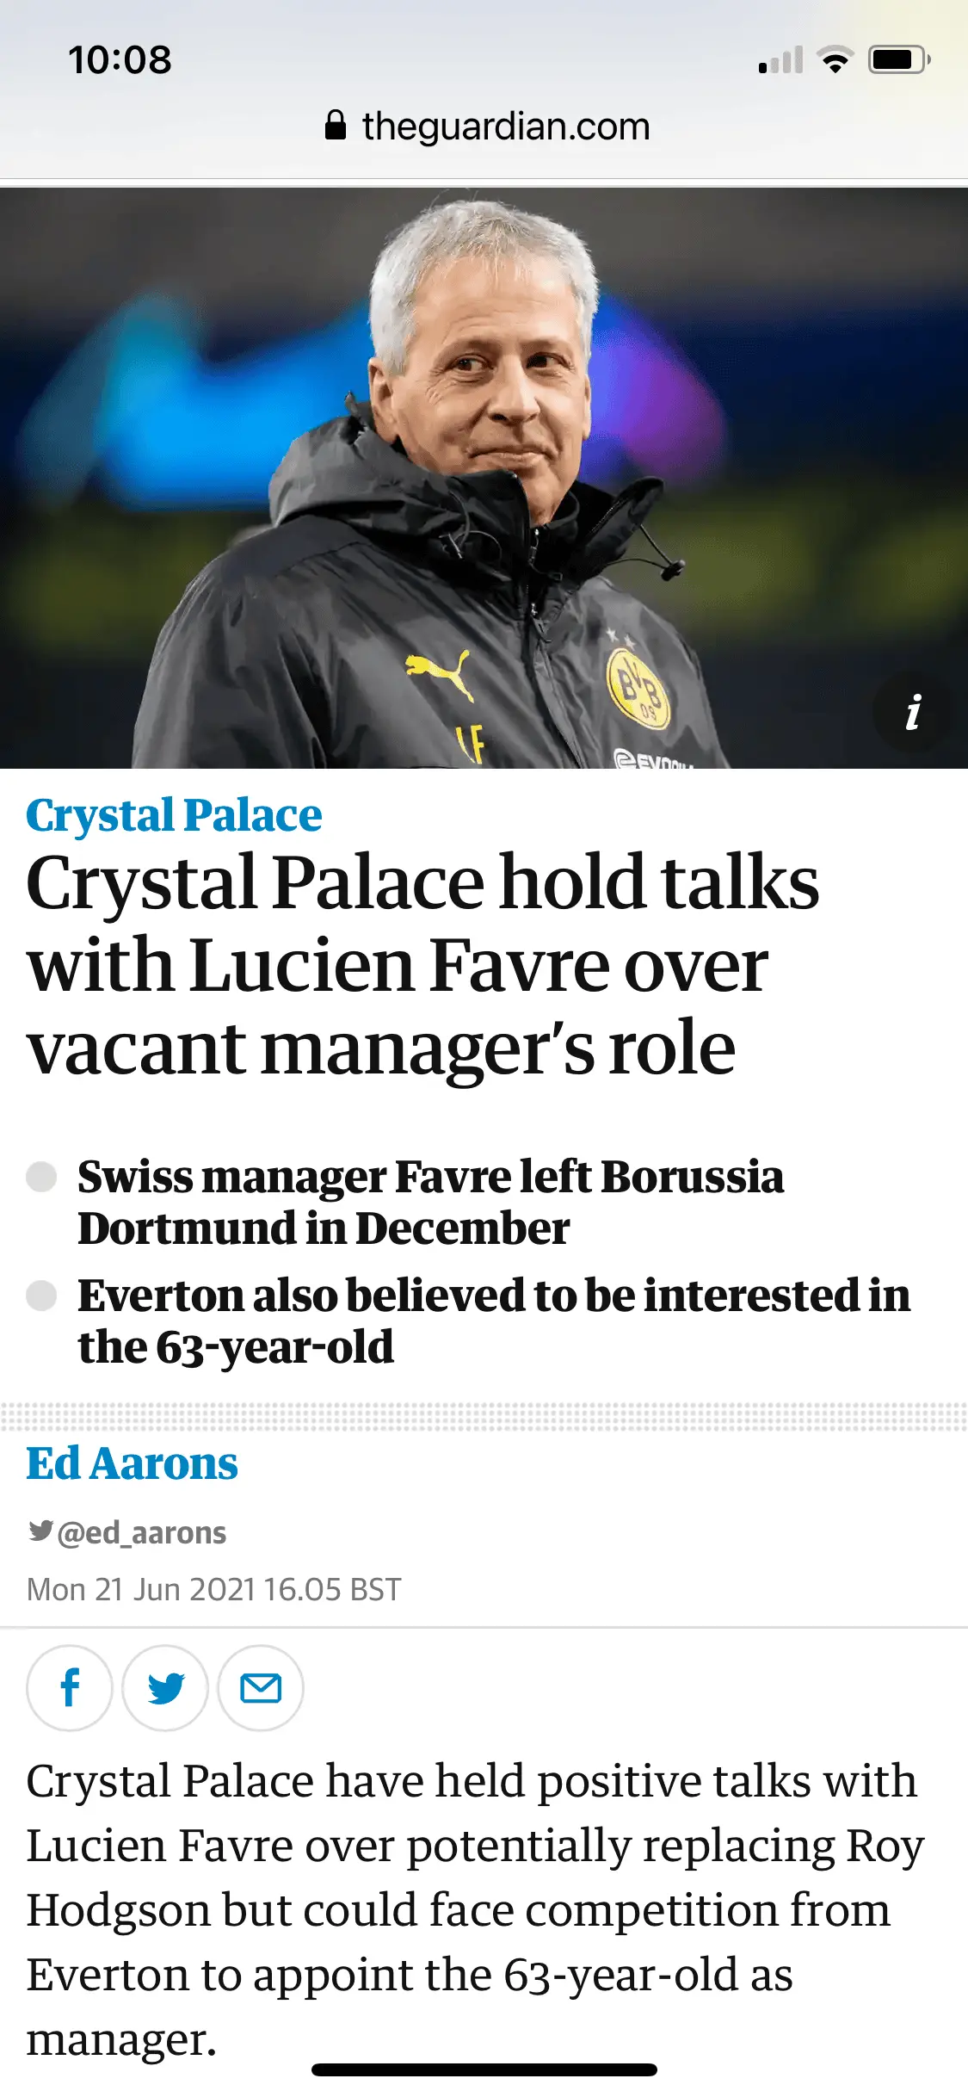968x2097 pixels.
Task: Tap the Everton also interested bullet text
Action: [493, 1321]
